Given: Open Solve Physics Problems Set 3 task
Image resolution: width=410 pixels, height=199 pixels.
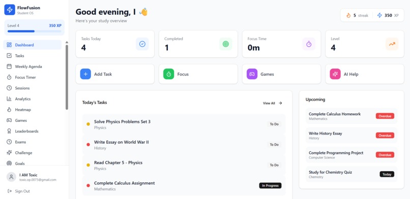Looking at the screenshot, I should pos(184,124).
